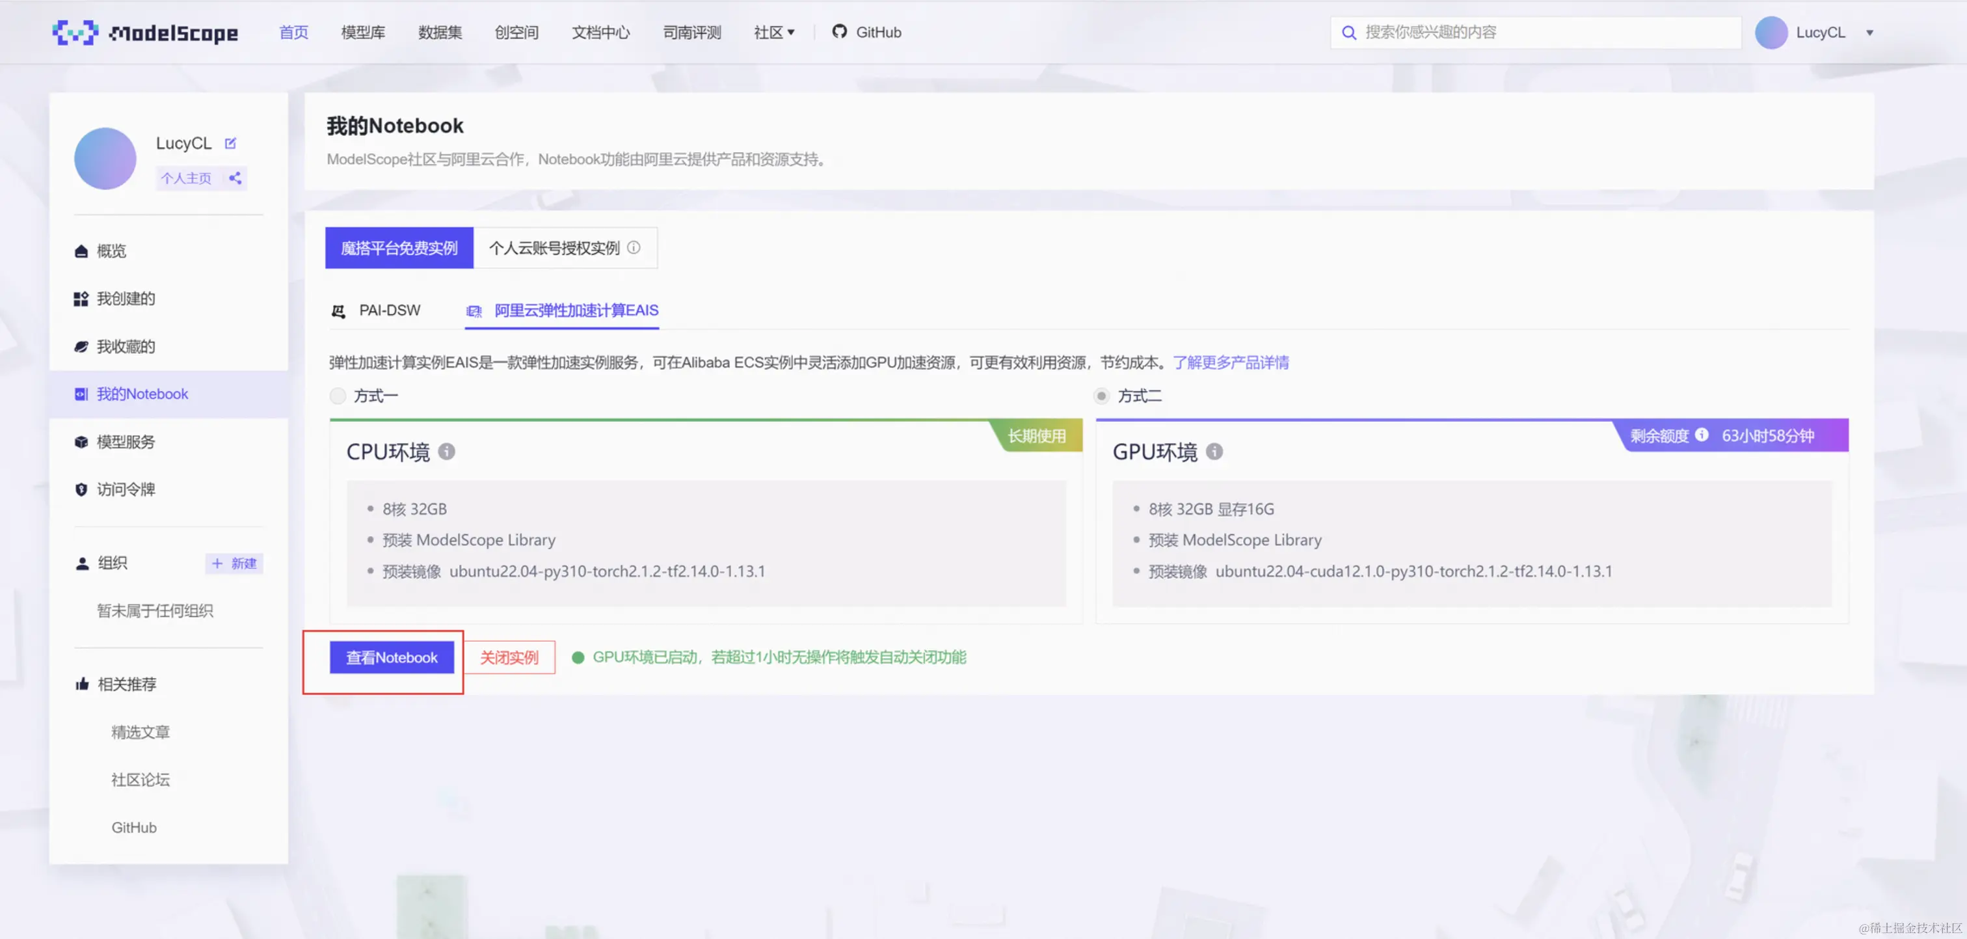Click the large sidebar profile avatar
Image resolution: width=1967 pixels, height=939 pixels.
click(105, 158)
